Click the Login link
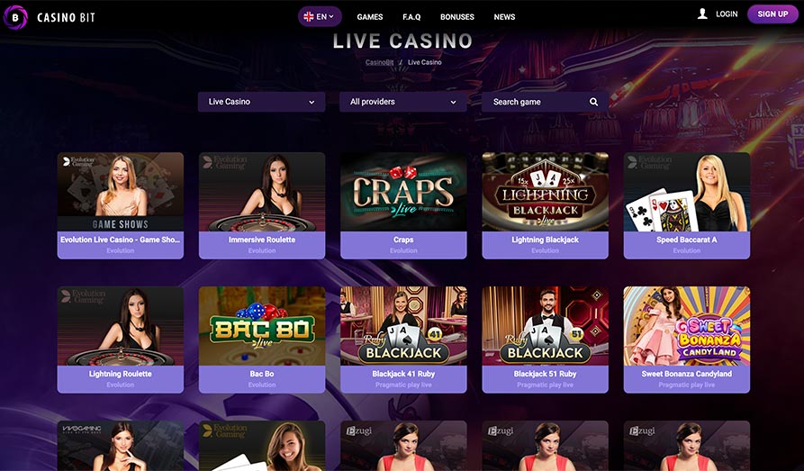 [x=727, y=14]
